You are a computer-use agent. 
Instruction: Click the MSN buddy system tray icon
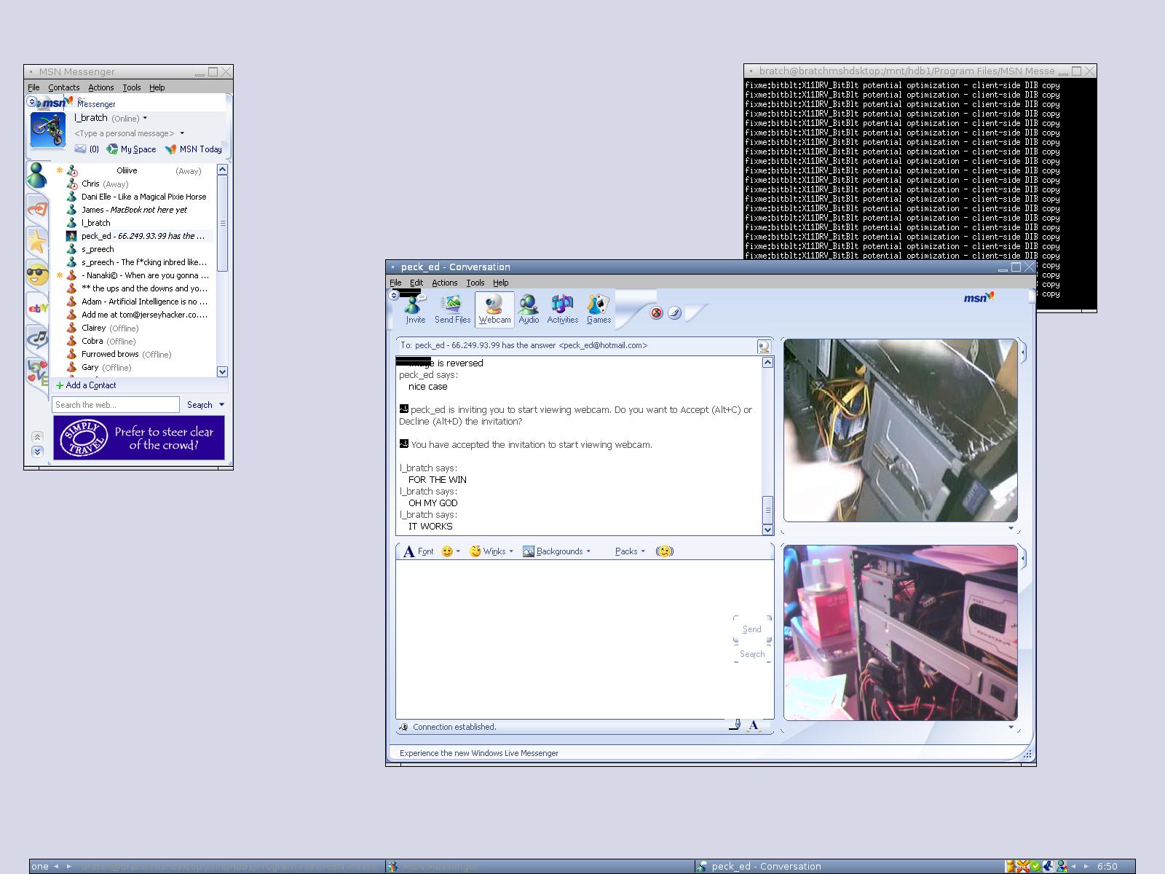1062,867
